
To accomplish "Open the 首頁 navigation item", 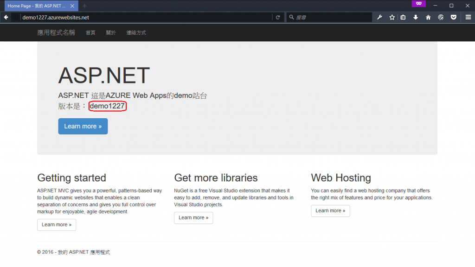I will click(x=90, y=33).
